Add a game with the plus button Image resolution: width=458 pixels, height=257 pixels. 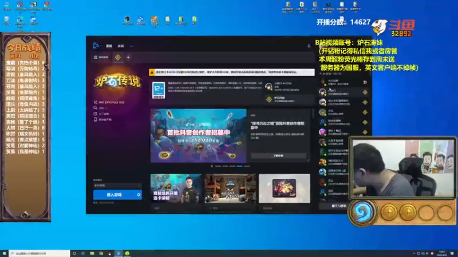tap(128, 58)
